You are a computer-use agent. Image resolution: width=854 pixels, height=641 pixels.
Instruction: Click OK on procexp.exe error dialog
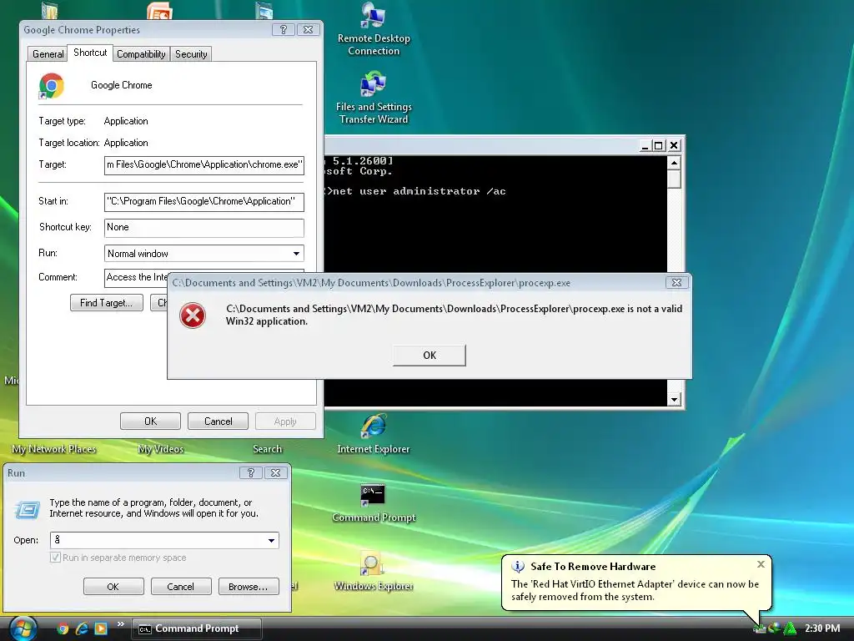(430, 356)
